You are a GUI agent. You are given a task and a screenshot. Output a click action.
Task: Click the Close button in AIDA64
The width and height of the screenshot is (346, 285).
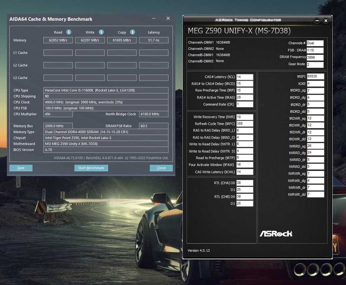point(161,168)
